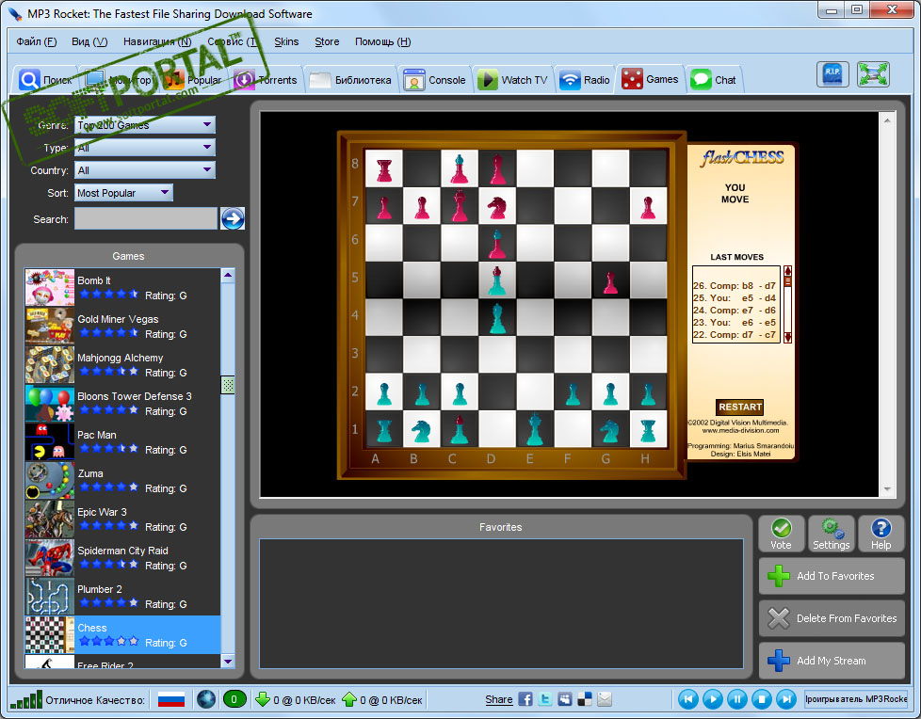Click games list scrollbar up arrow
Image resolution: width=921 pixels, height=719 pixels.
pos(228,276)
